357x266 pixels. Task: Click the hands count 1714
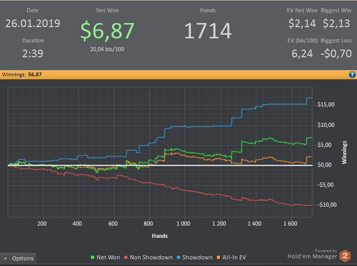coord(208,31)
